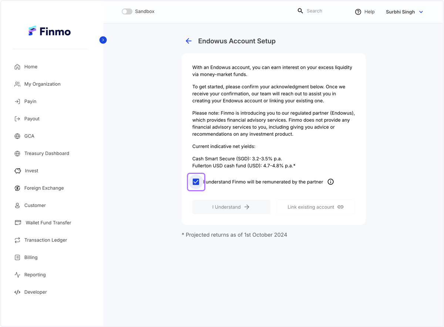The height and width of the screenshot is (327, 444).
Task: Click the Fullerton USD cash fund line
Action: click(244, 166)
